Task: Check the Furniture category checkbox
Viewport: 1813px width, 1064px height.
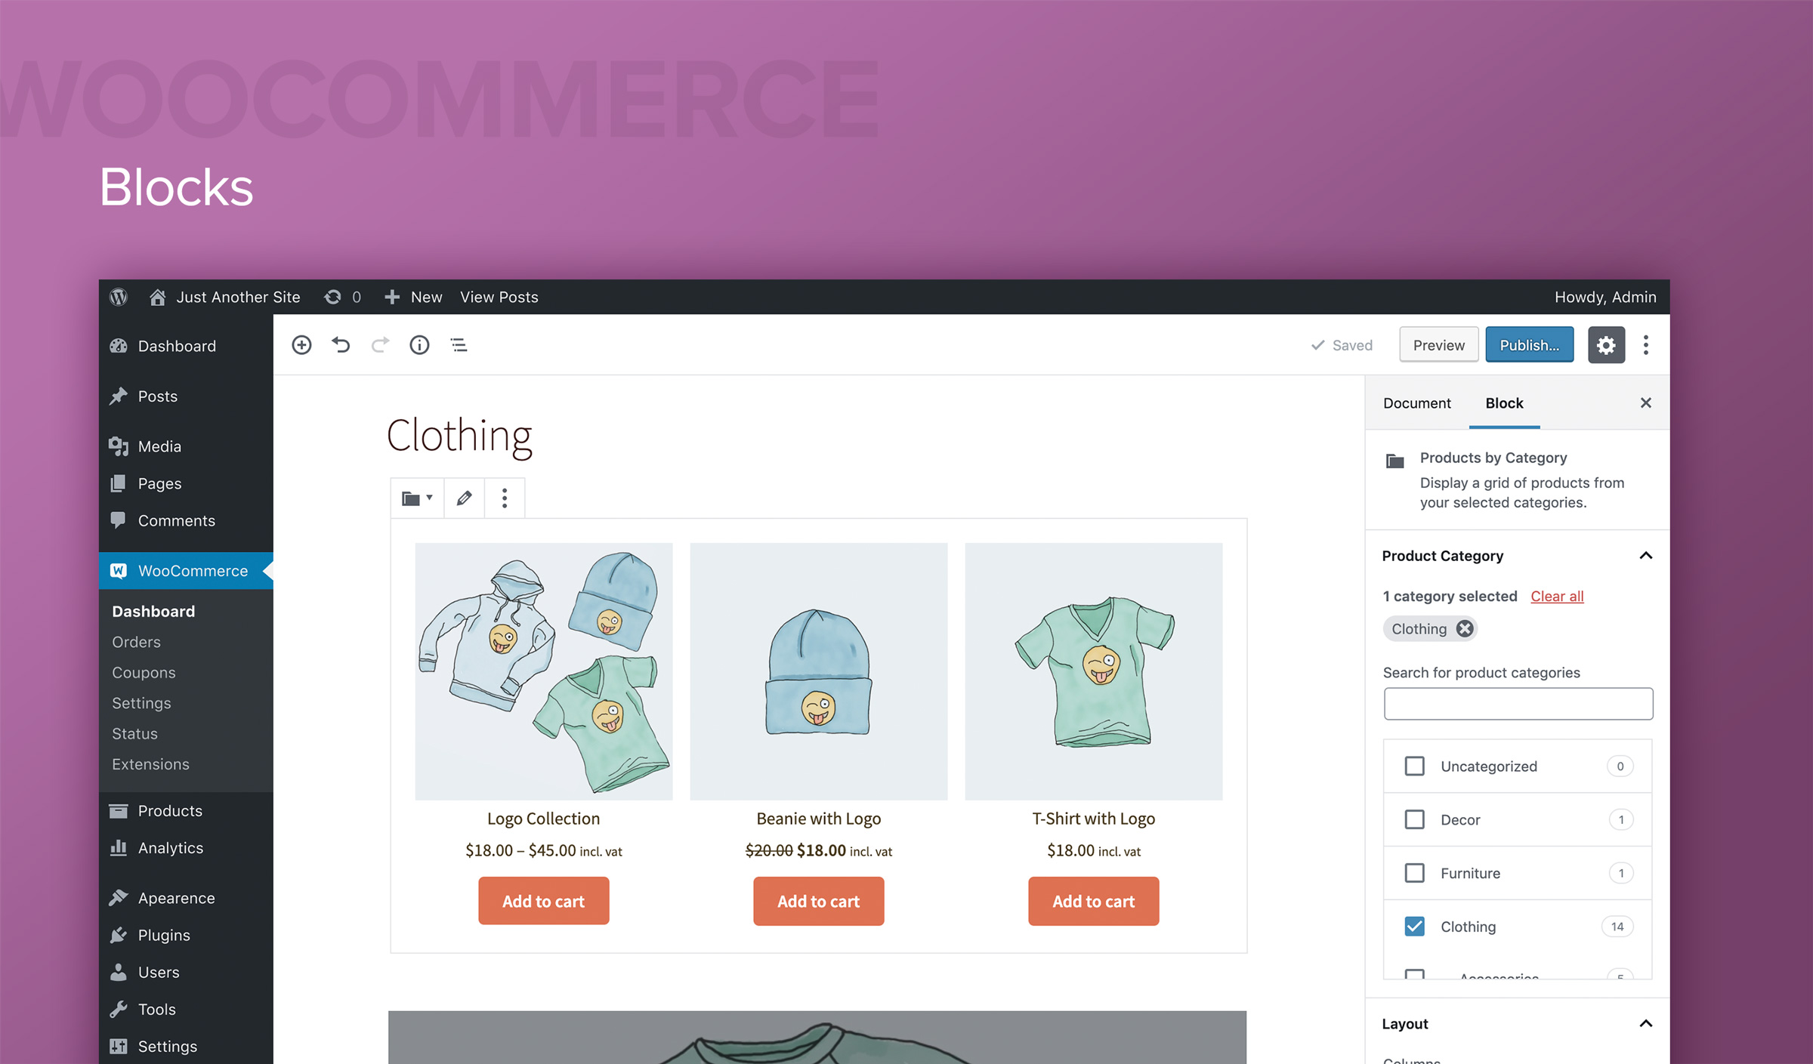Action: (x=1414, y=873)
